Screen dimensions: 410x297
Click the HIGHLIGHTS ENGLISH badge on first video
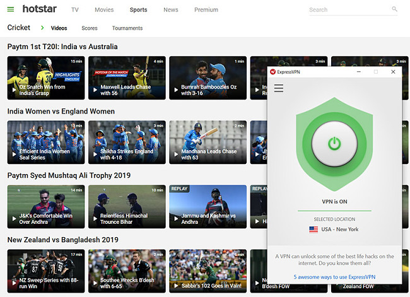click(x=67, y=76)
